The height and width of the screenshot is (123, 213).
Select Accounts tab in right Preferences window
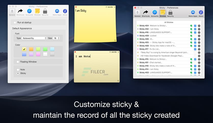[155, 13]
